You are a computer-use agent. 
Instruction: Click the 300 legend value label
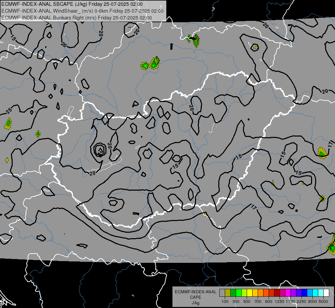[236, 301]
